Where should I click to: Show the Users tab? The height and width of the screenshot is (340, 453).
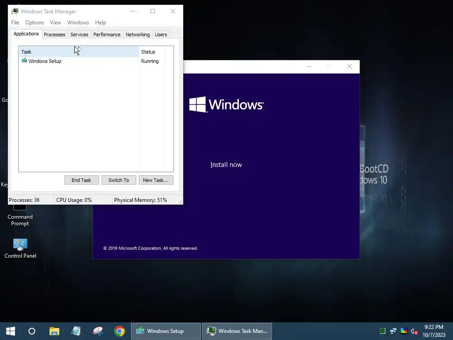click(161, 35)
